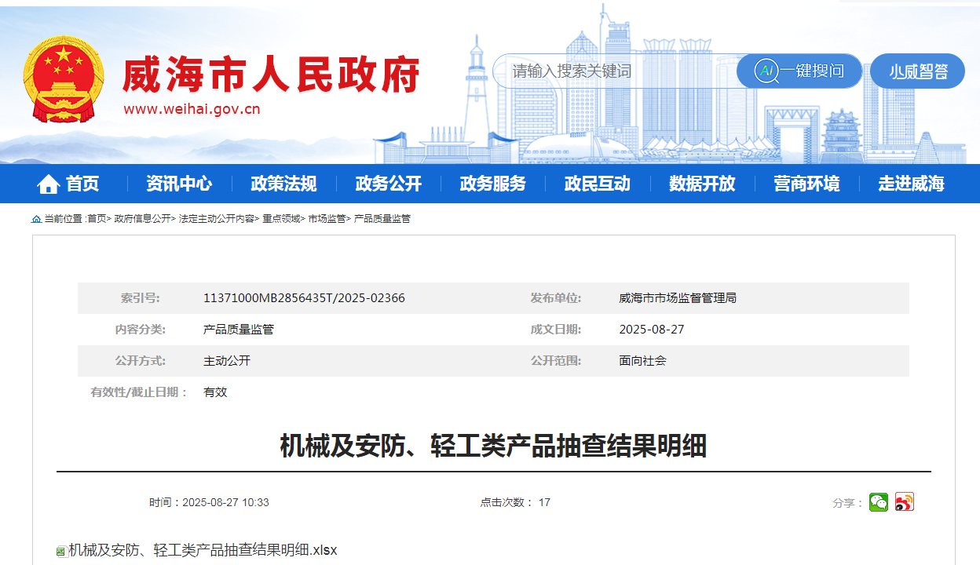Image resolution: width=980 pixels, height=565 pixels.
Task: Focus the 请输入搜索关键词 search field
Action: pos(616,71)
